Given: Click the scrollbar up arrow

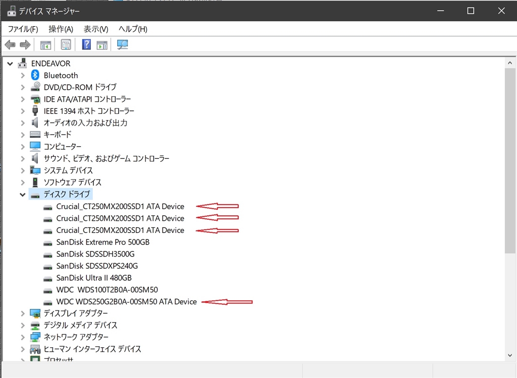Looking at the screenshot, I should (x=510, y=62).
